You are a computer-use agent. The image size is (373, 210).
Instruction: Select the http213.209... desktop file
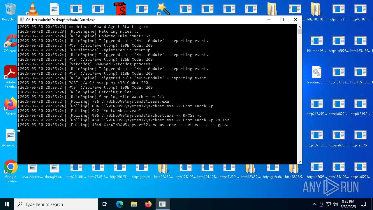pos(317,106)
